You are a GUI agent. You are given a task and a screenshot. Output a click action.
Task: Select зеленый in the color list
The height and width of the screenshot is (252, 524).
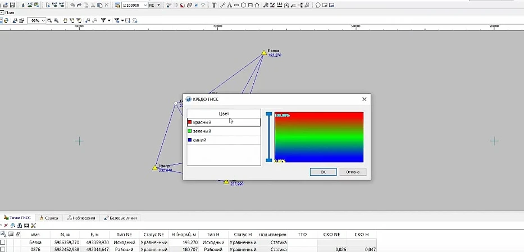[x=202, y=131]
